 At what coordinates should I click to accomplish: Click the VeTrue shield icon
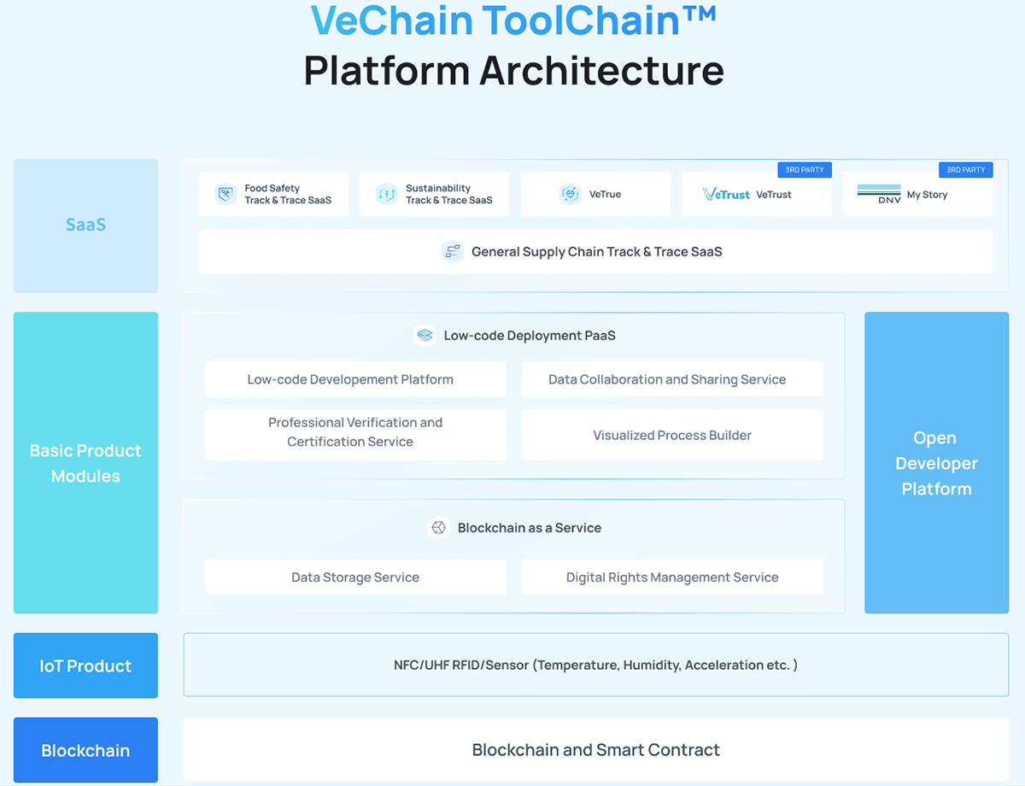tap(571, 194)
